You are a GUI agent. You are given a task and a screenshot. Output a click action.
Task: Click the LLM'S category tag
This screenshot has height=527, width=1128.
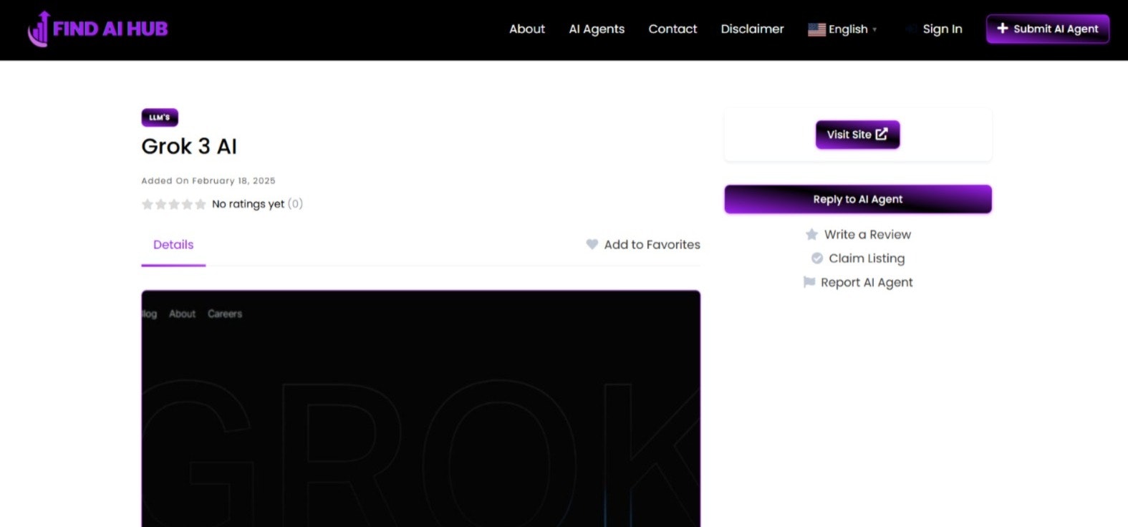pos(160,117)
